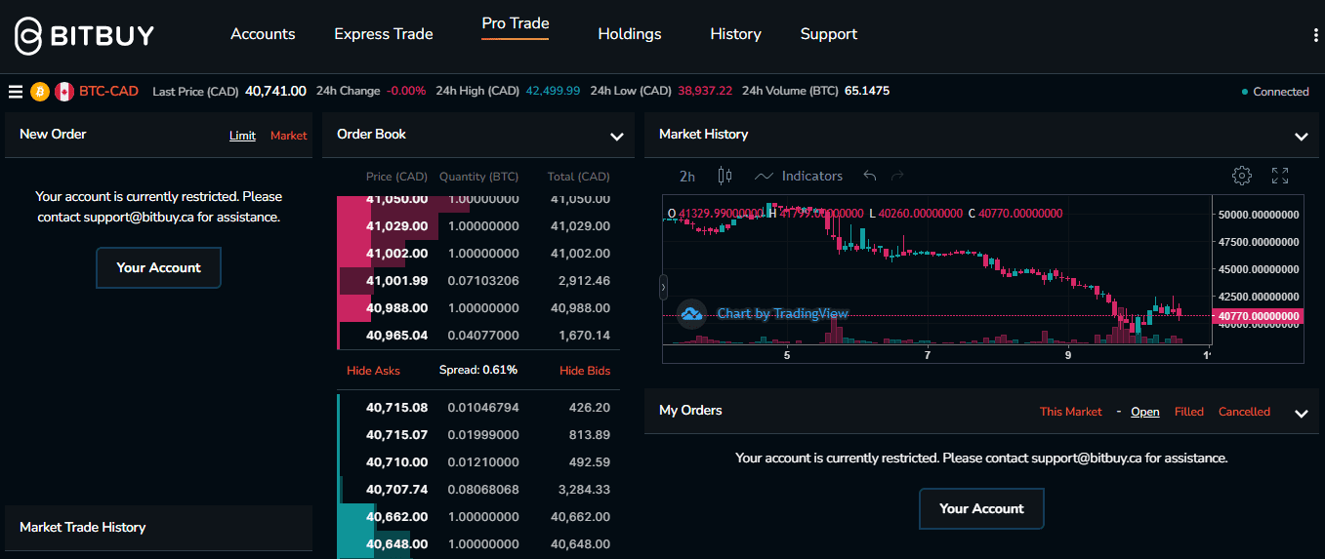The height and width of the screenshot is (559, 1325).
Task: Select the Pro Trade tab
Action: click(516, 23)
